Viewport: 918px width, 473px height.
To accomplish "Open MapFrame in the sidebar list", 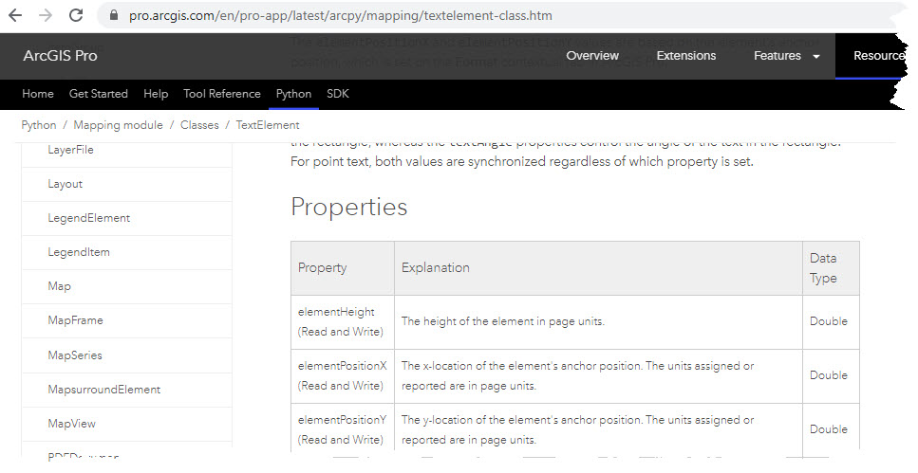I will pos(75,320).
